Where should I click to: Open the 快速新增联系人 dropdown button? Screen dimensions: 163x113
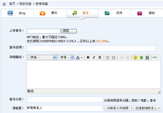pos(147,108)
